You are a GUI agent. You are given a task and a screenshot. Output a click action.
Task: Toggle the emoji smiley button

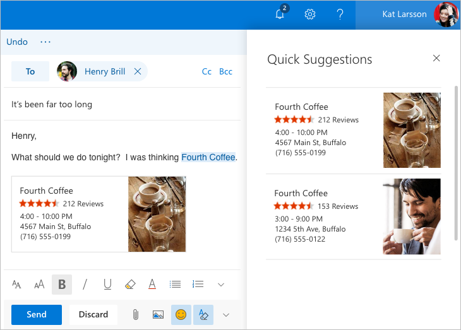tap(181, 314)
